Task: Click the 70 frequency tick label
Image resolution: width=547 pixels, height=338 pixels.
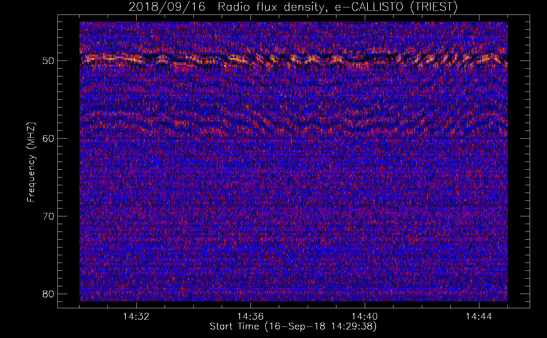Action: [48, 216]
